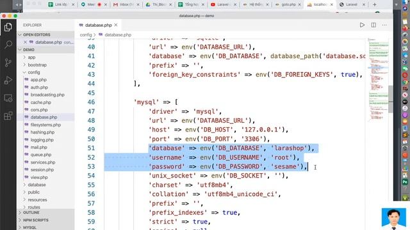410x230 pixels.
Task: Click the 'utf8mb4_unicode_ci' collation value
Action: (x=241, y=194)
